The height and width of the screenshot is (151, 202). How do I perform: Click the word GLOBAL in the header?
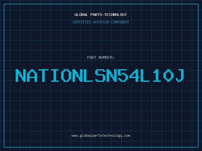(x=81, y=15)
